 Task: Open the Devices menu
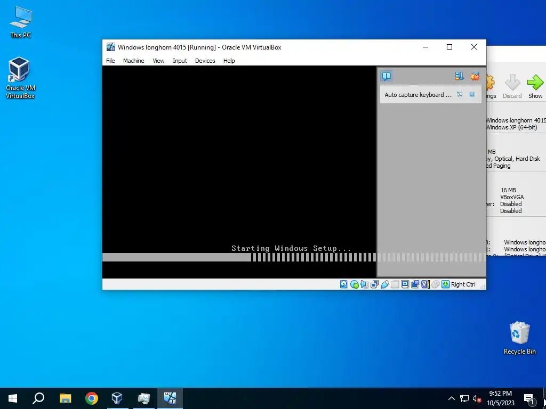point(205,61)
